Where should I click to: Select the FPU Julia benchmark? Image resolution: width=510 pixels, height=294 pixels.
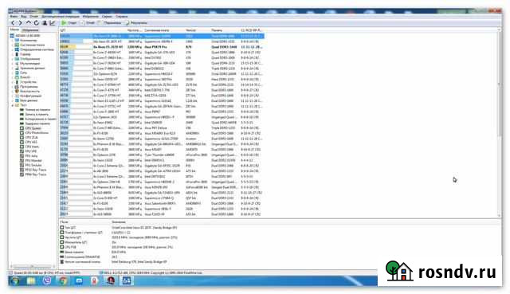click(32, 156)
